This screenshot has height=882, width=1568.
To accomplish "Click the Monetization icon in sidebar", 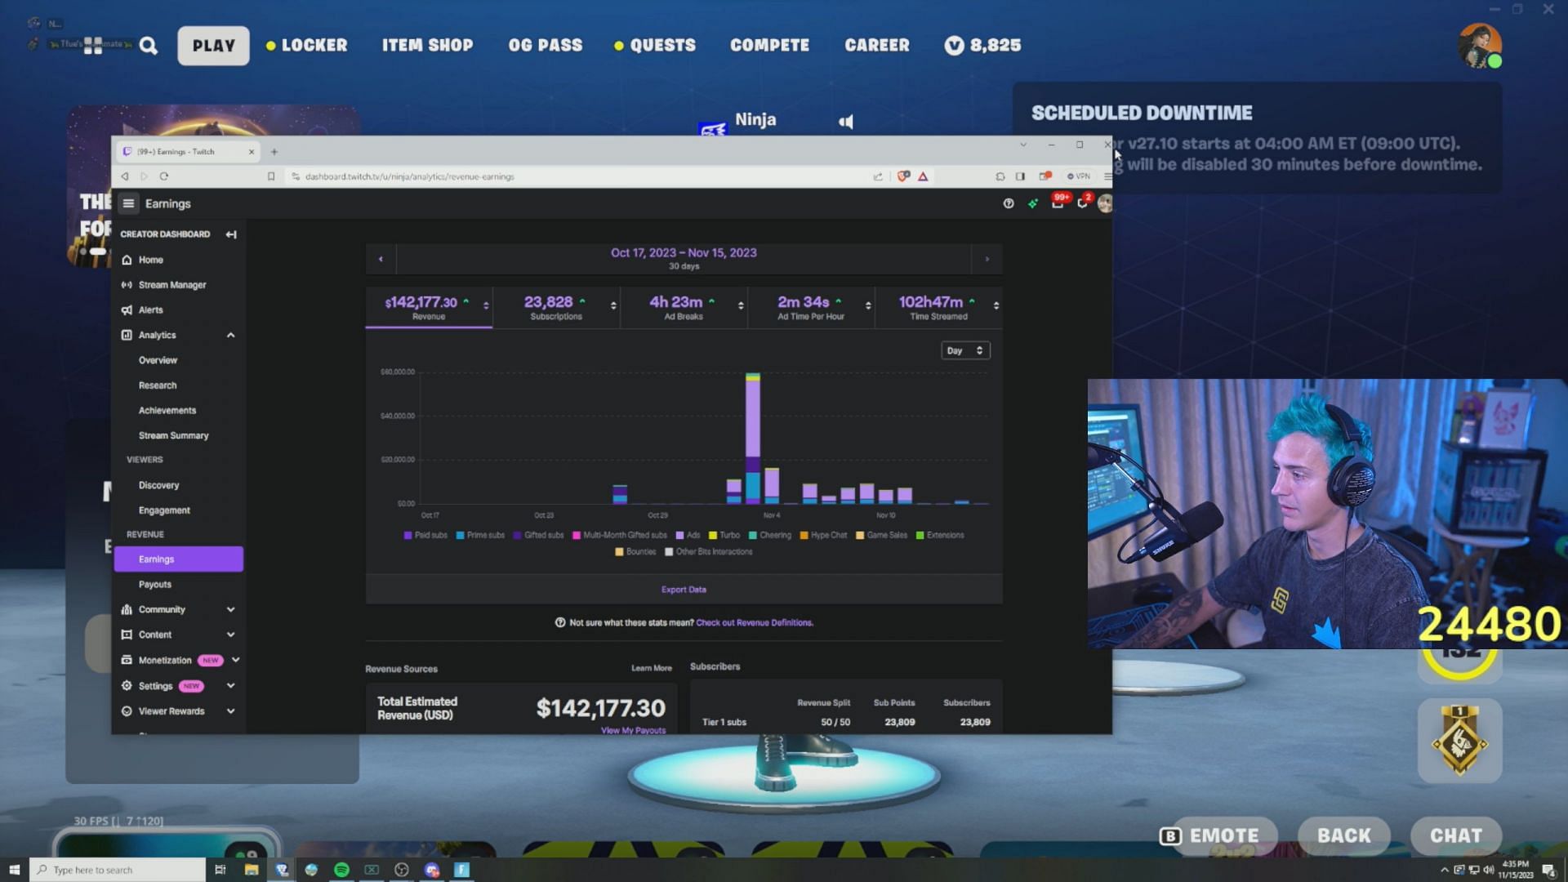I will [x=127, y=660].
